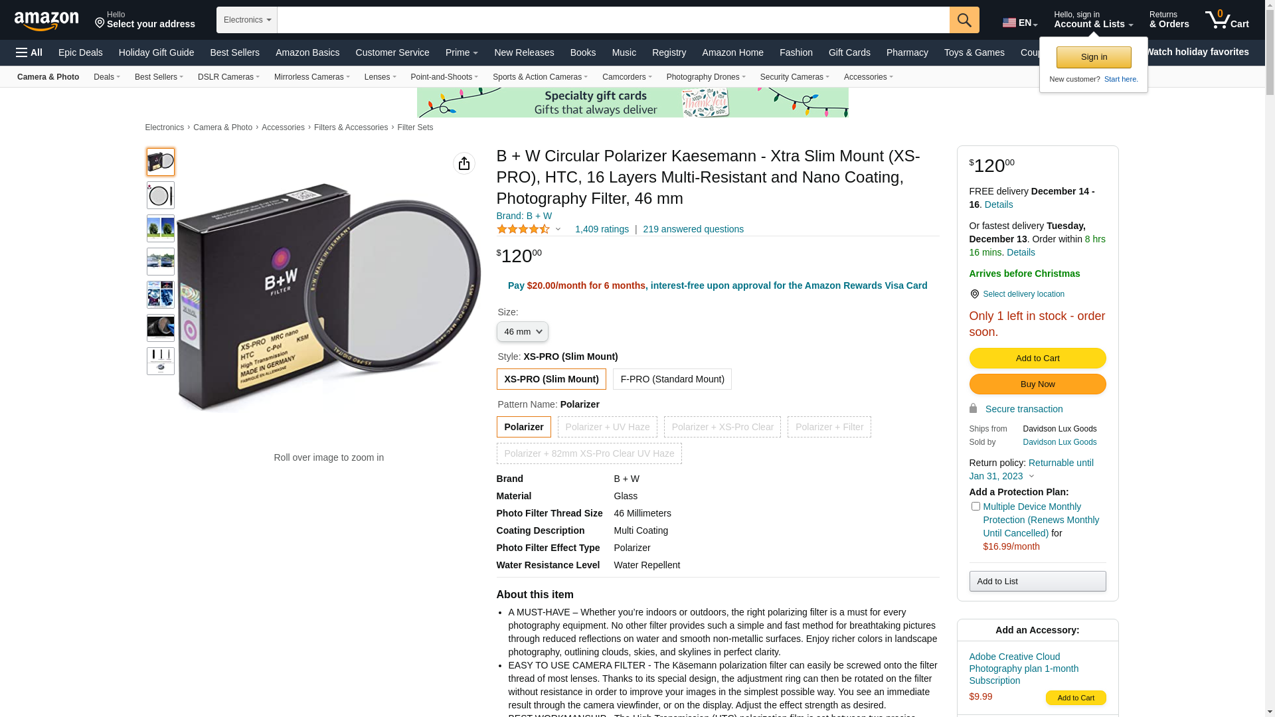Expand the Add to List dropdown
This screenshot has width=1275, height=717.
(1037, 582)
